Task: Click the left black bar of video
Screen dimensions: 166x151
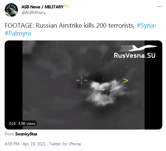Action: coord(14,85)
